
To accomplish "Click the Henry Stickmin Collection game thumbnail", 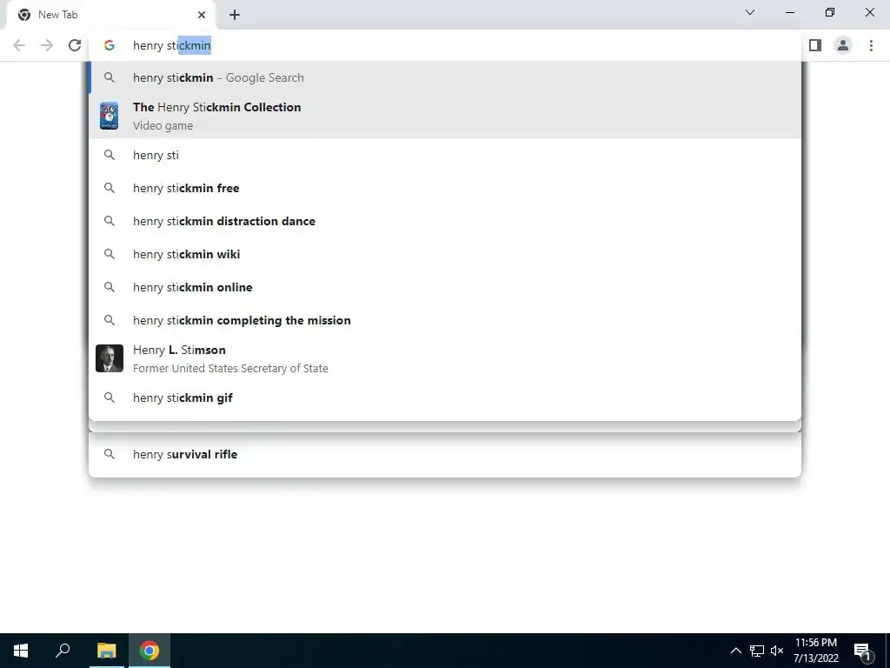I will click(x=109, y=116).
